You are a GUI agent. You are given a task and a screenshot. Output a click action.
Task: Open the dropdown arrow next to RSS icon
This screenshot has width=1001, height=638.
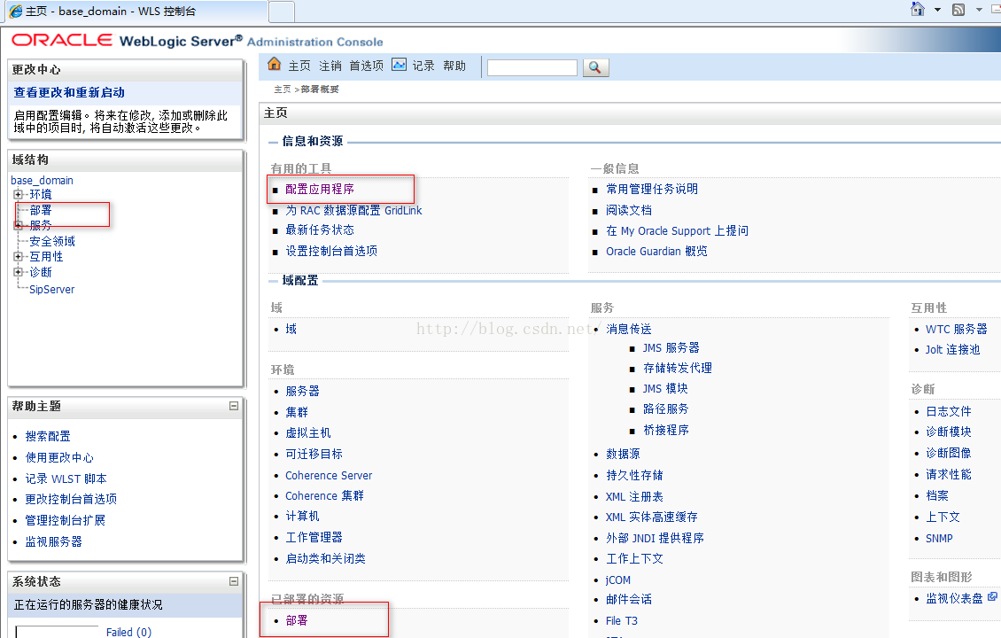click(979, 10)
